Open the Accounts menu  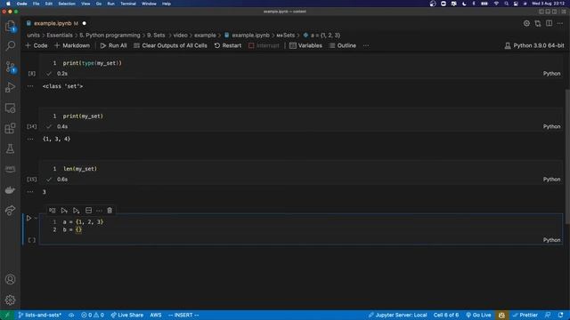[10, 279]
